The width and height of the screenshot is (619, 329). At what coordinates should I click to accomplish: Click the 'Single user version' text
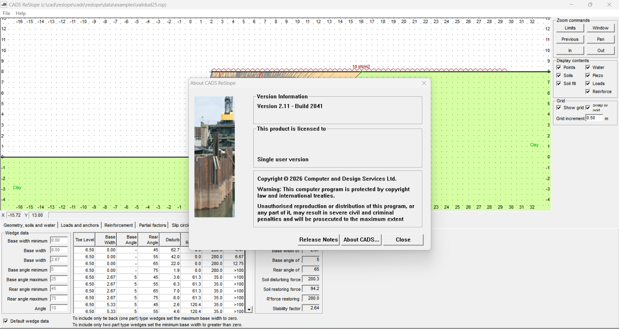click(283, 160)
